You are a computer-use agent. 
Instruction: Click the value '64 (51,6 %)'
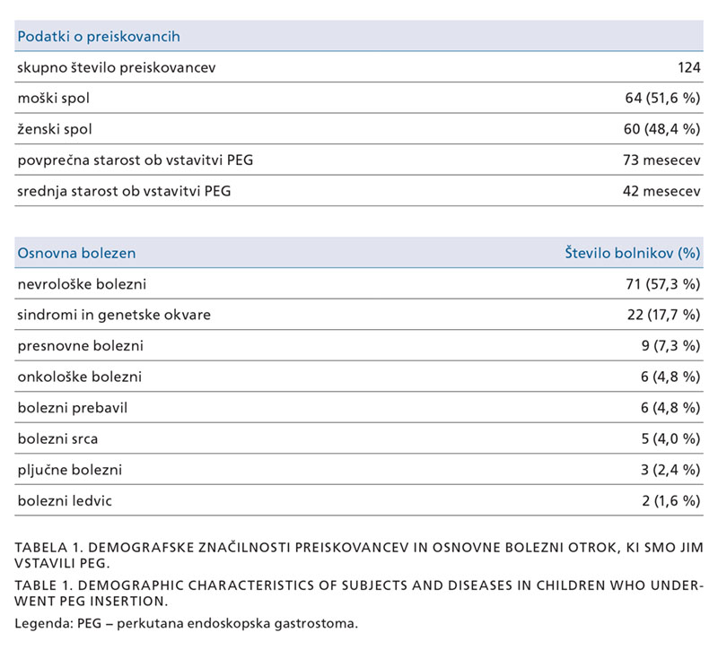click(x=662, y=98)
